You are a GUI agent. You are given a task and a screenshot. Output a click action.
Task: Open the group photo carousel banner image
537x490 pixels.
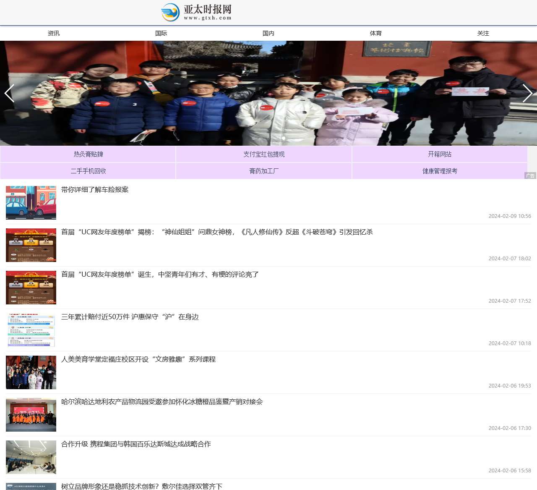click(268, 93)
